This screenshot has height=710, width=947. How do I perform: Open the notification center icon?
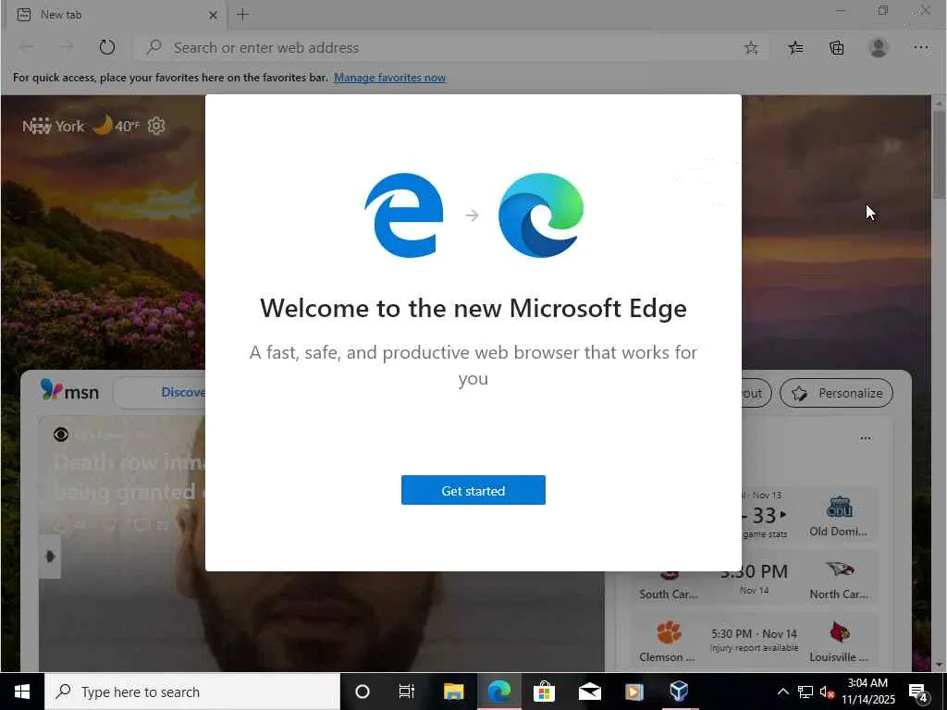pyautogui.click(x=918, y=692)
